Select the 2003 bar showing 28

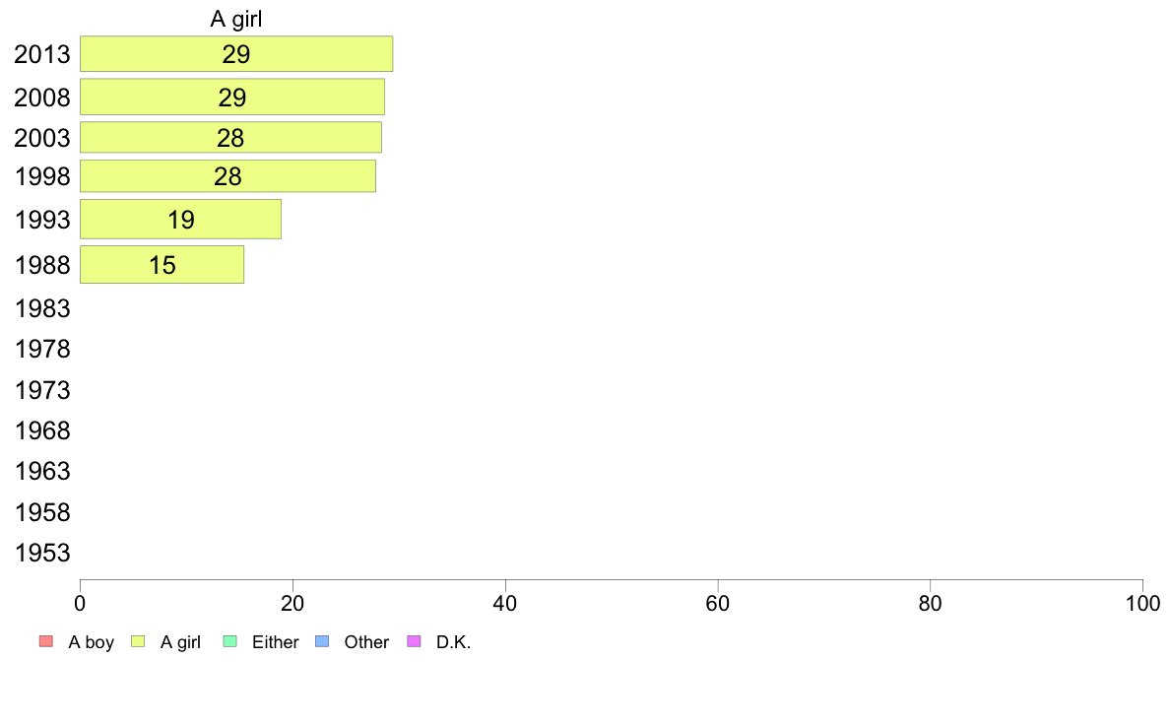(231, 137)
